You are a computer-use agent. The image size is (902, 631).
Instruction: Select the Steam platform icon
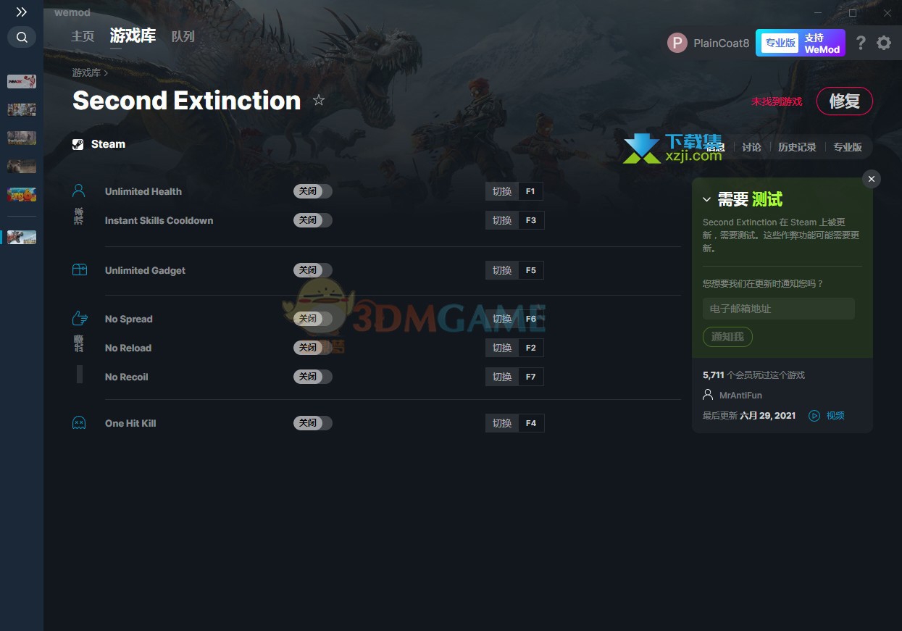pos(78,144)
